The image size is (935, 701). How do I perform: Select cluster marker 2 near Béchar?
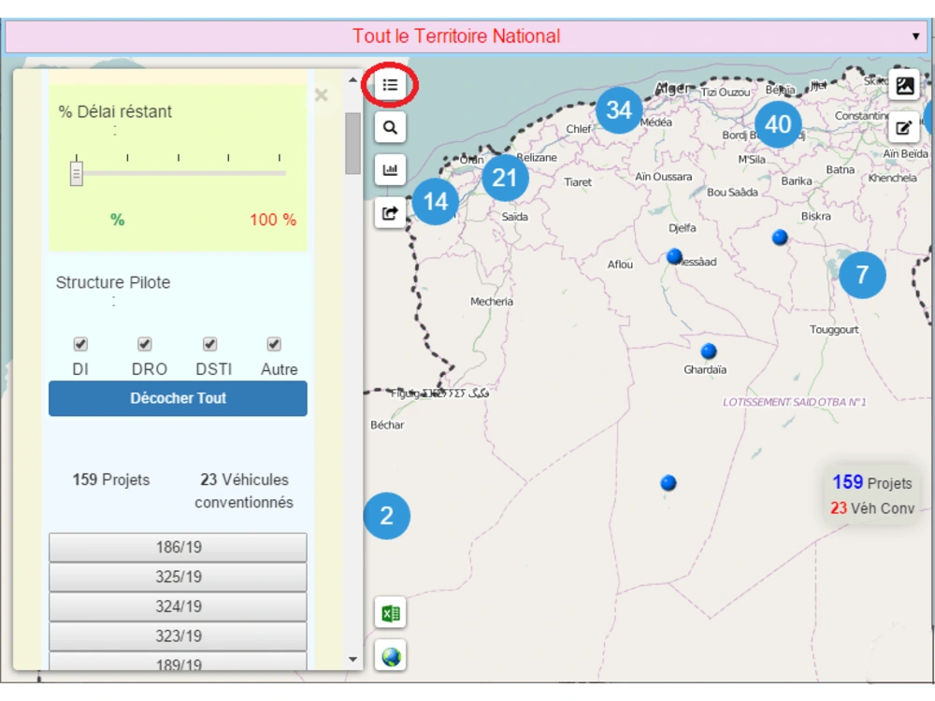386,516
